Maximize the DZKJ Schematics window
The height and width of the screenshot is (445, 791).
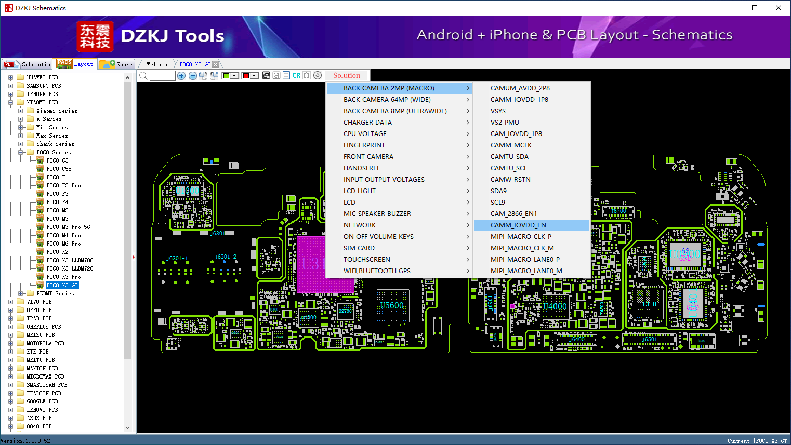[x=755, y=8]
